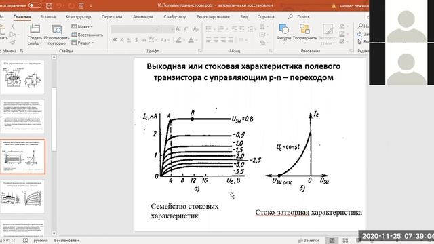434x244 pixels.
Task: Click the Save floppy disk icon
Action: point(50,6)
